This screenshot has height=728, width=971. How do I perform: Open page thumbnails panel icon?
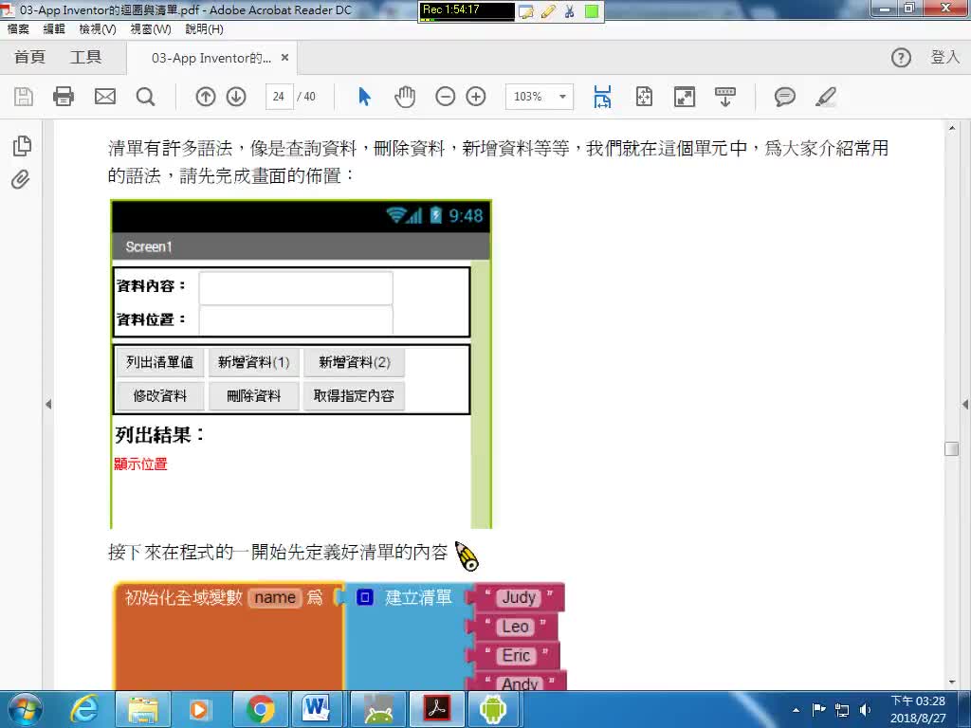coord(22,145)
